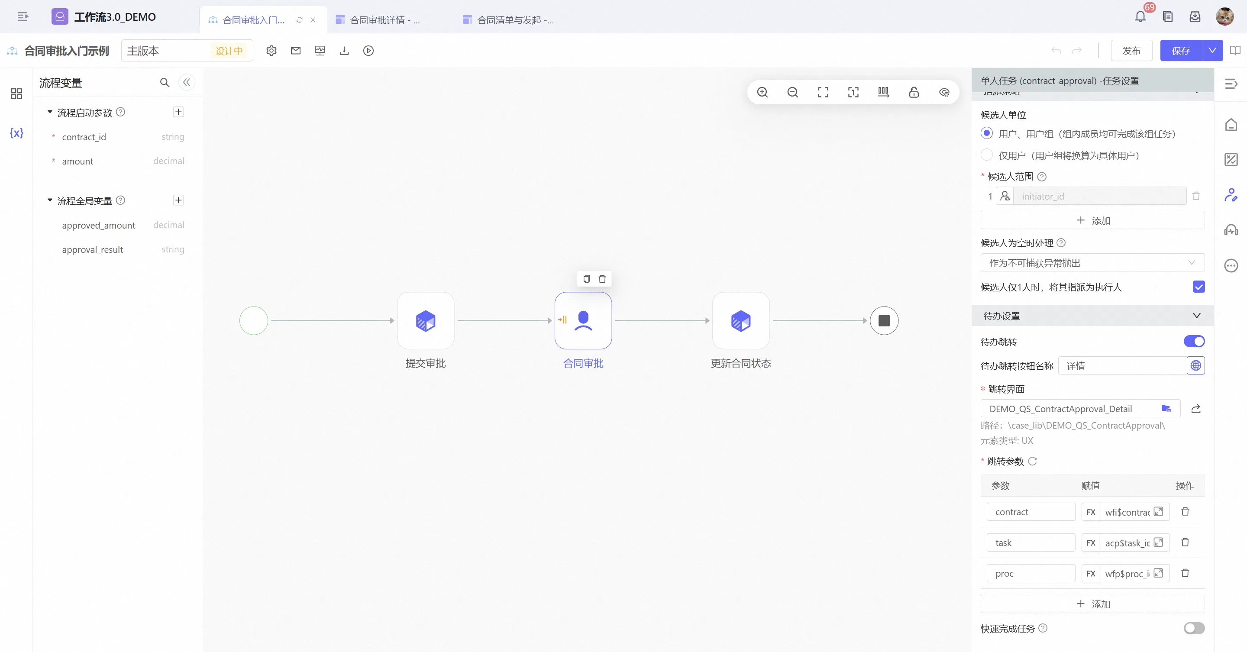Click the 发布 button
Image resolution: width=1247 pixels, height=652 pixels.
click(x=1131, y=51)
